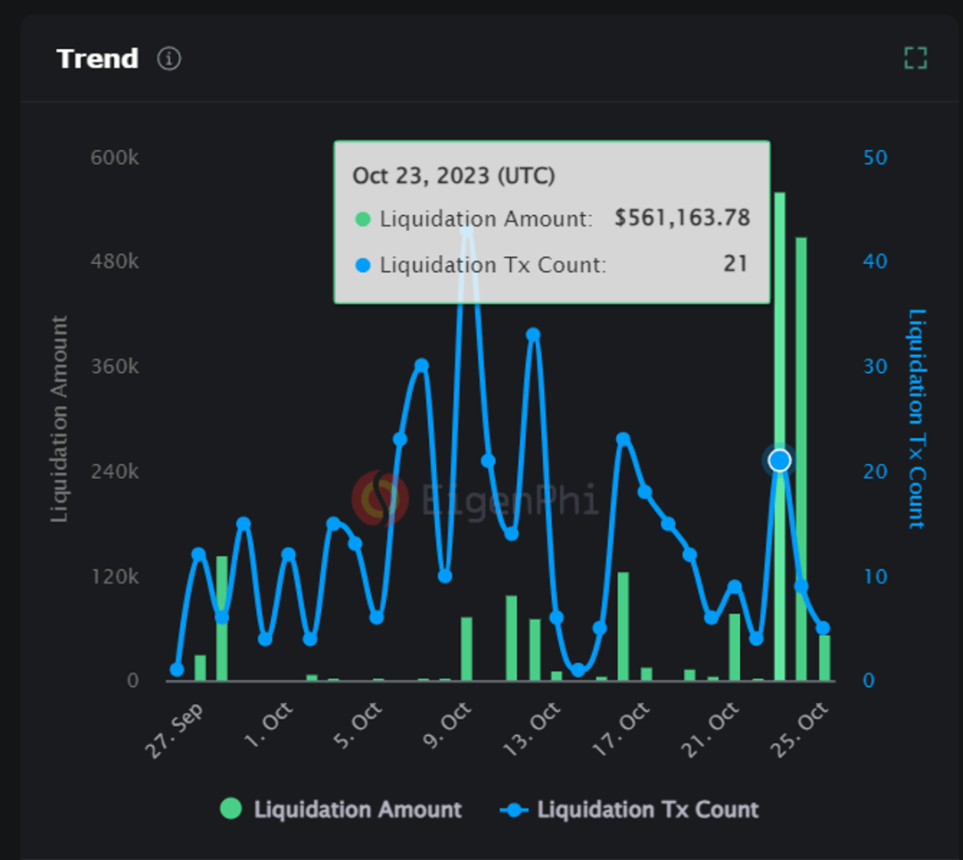Click the Oct 23 tooltip box

[x=551, y=222]
